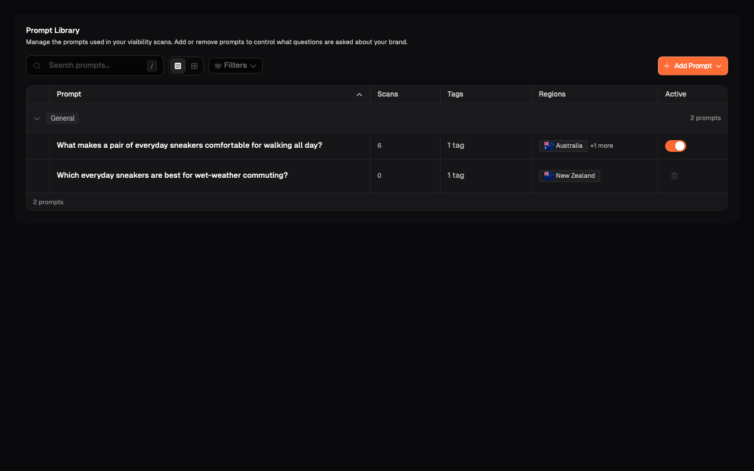Click 1 tag in the wet-weather row
The height and width of the screenshot is (471, 754).
[456, 175]
